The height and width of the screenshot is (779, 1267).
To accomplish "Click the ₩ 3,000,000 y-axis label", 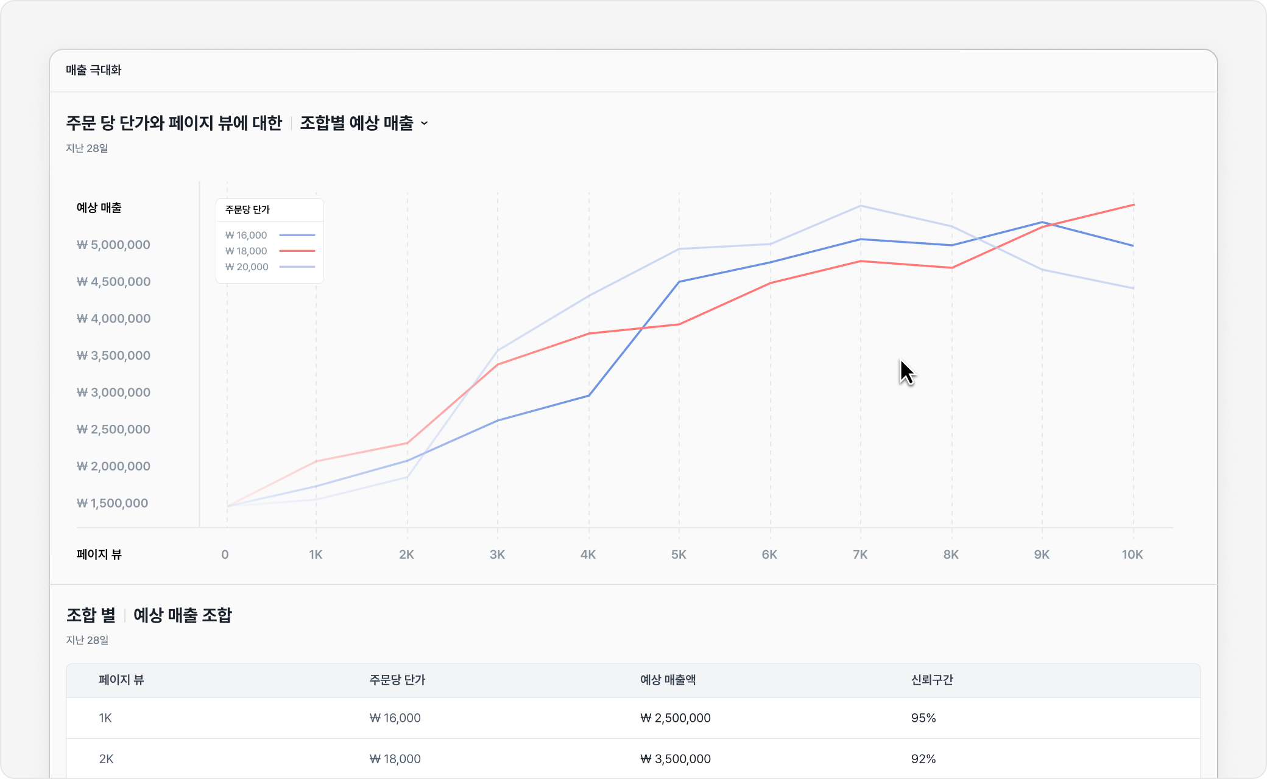I will point(113,393).
